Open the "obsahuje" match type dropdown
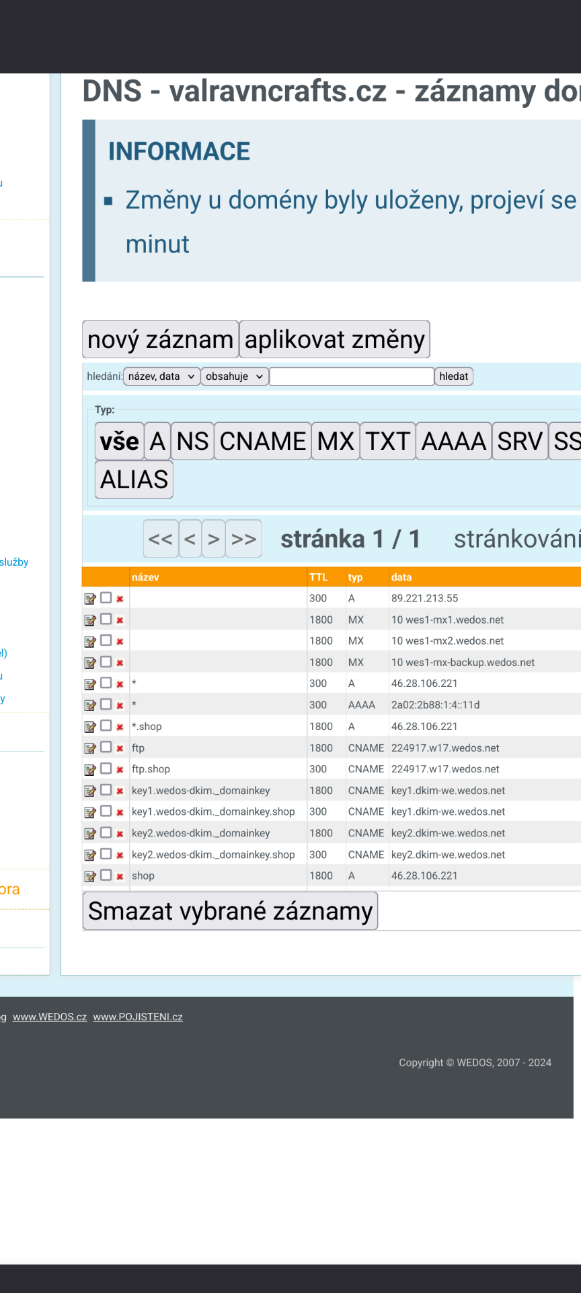The height and width of the screenshot is (1293, 581). 234,376
